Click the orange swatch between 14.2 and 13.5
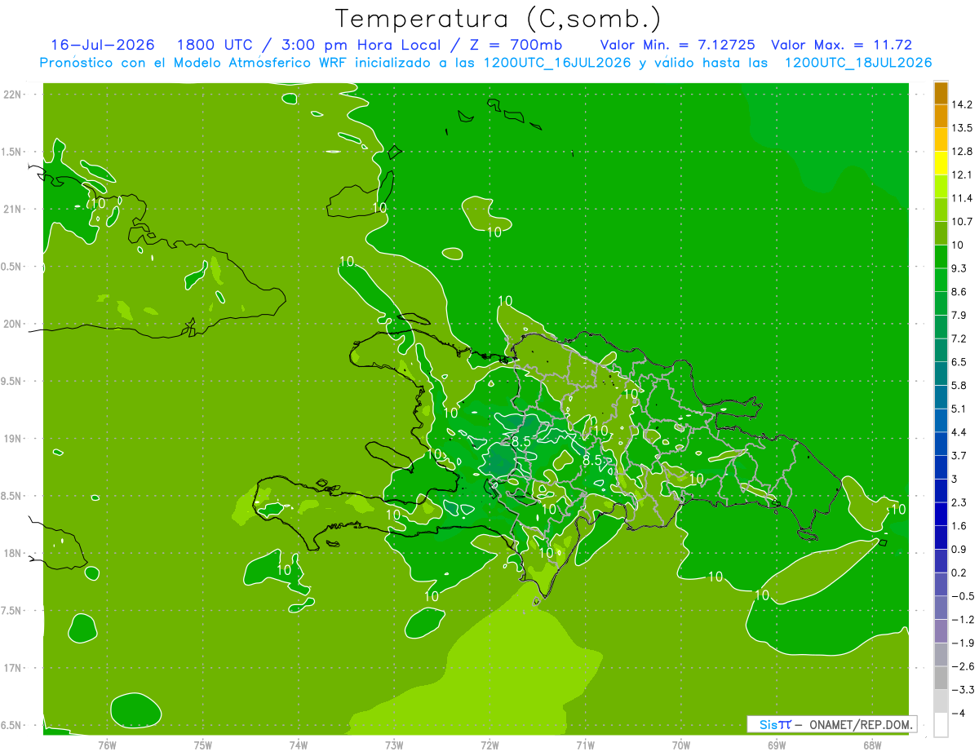The height and width of the screenshot is (756, 979). click(941, 117)
